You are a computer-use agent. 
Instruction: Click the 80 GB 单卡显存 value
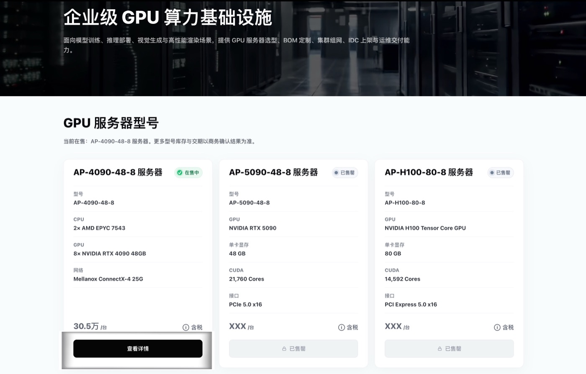point(393,254)
